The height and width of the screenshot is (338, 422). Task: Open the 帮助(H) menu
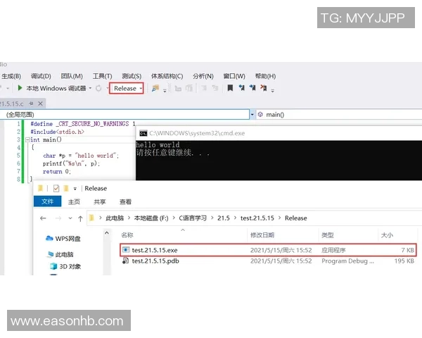(265, 76)
